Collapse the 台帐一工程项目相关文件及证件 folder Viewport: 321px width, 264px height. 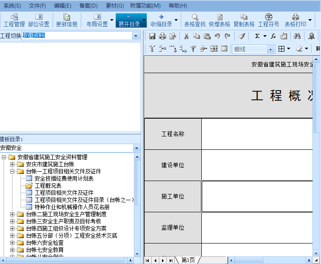point(13,171)
